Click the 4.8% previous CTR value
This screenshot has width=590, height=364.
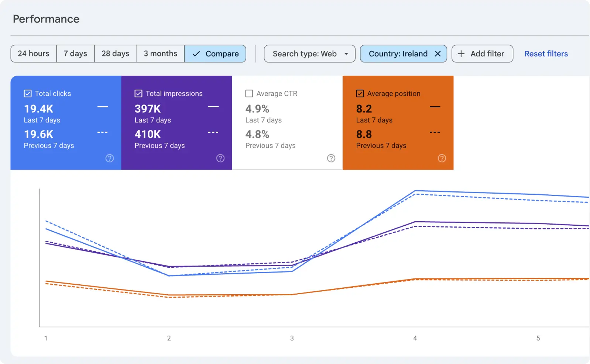[x=257, y=134]
